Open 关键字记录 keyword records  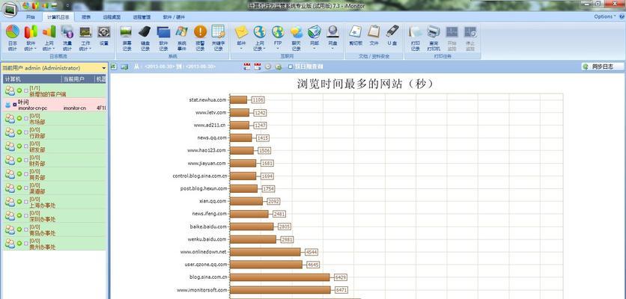(218, 38)
